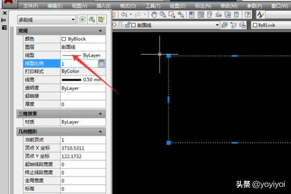Select the Pan hand tool

click(x=154, y=15)
